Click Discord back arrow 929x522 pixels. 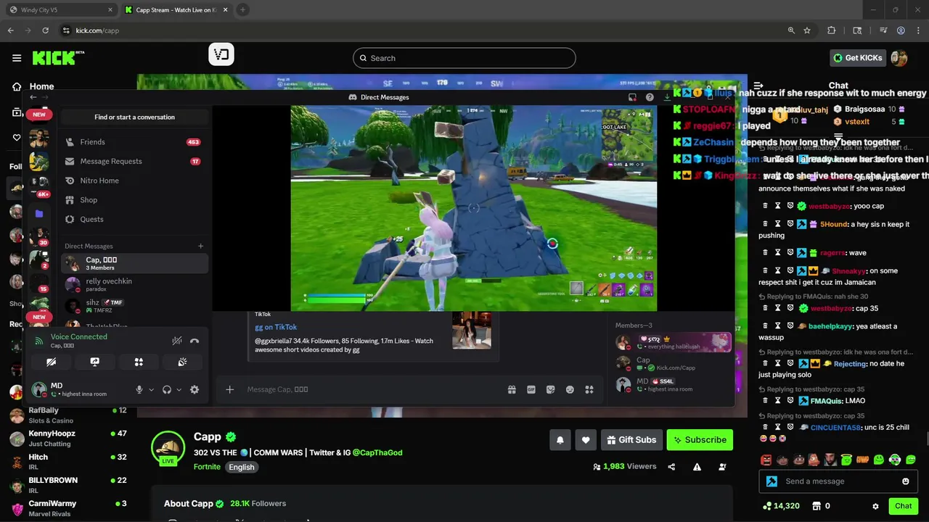[x=33, y=97]
